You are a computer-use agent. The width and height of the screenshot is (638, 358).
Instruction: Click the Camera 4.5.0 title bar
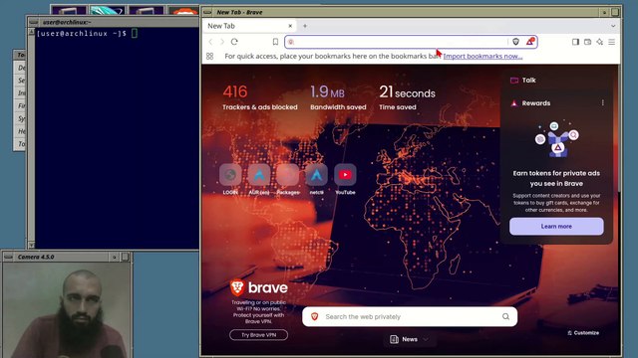pyautogui.click(x=61, y=257)
